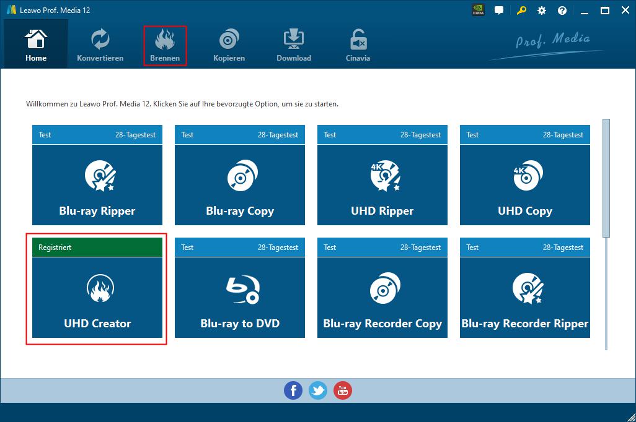The image size is (636, 422).
Task: Open the Twitter link in footer
Action: [318, 390]
